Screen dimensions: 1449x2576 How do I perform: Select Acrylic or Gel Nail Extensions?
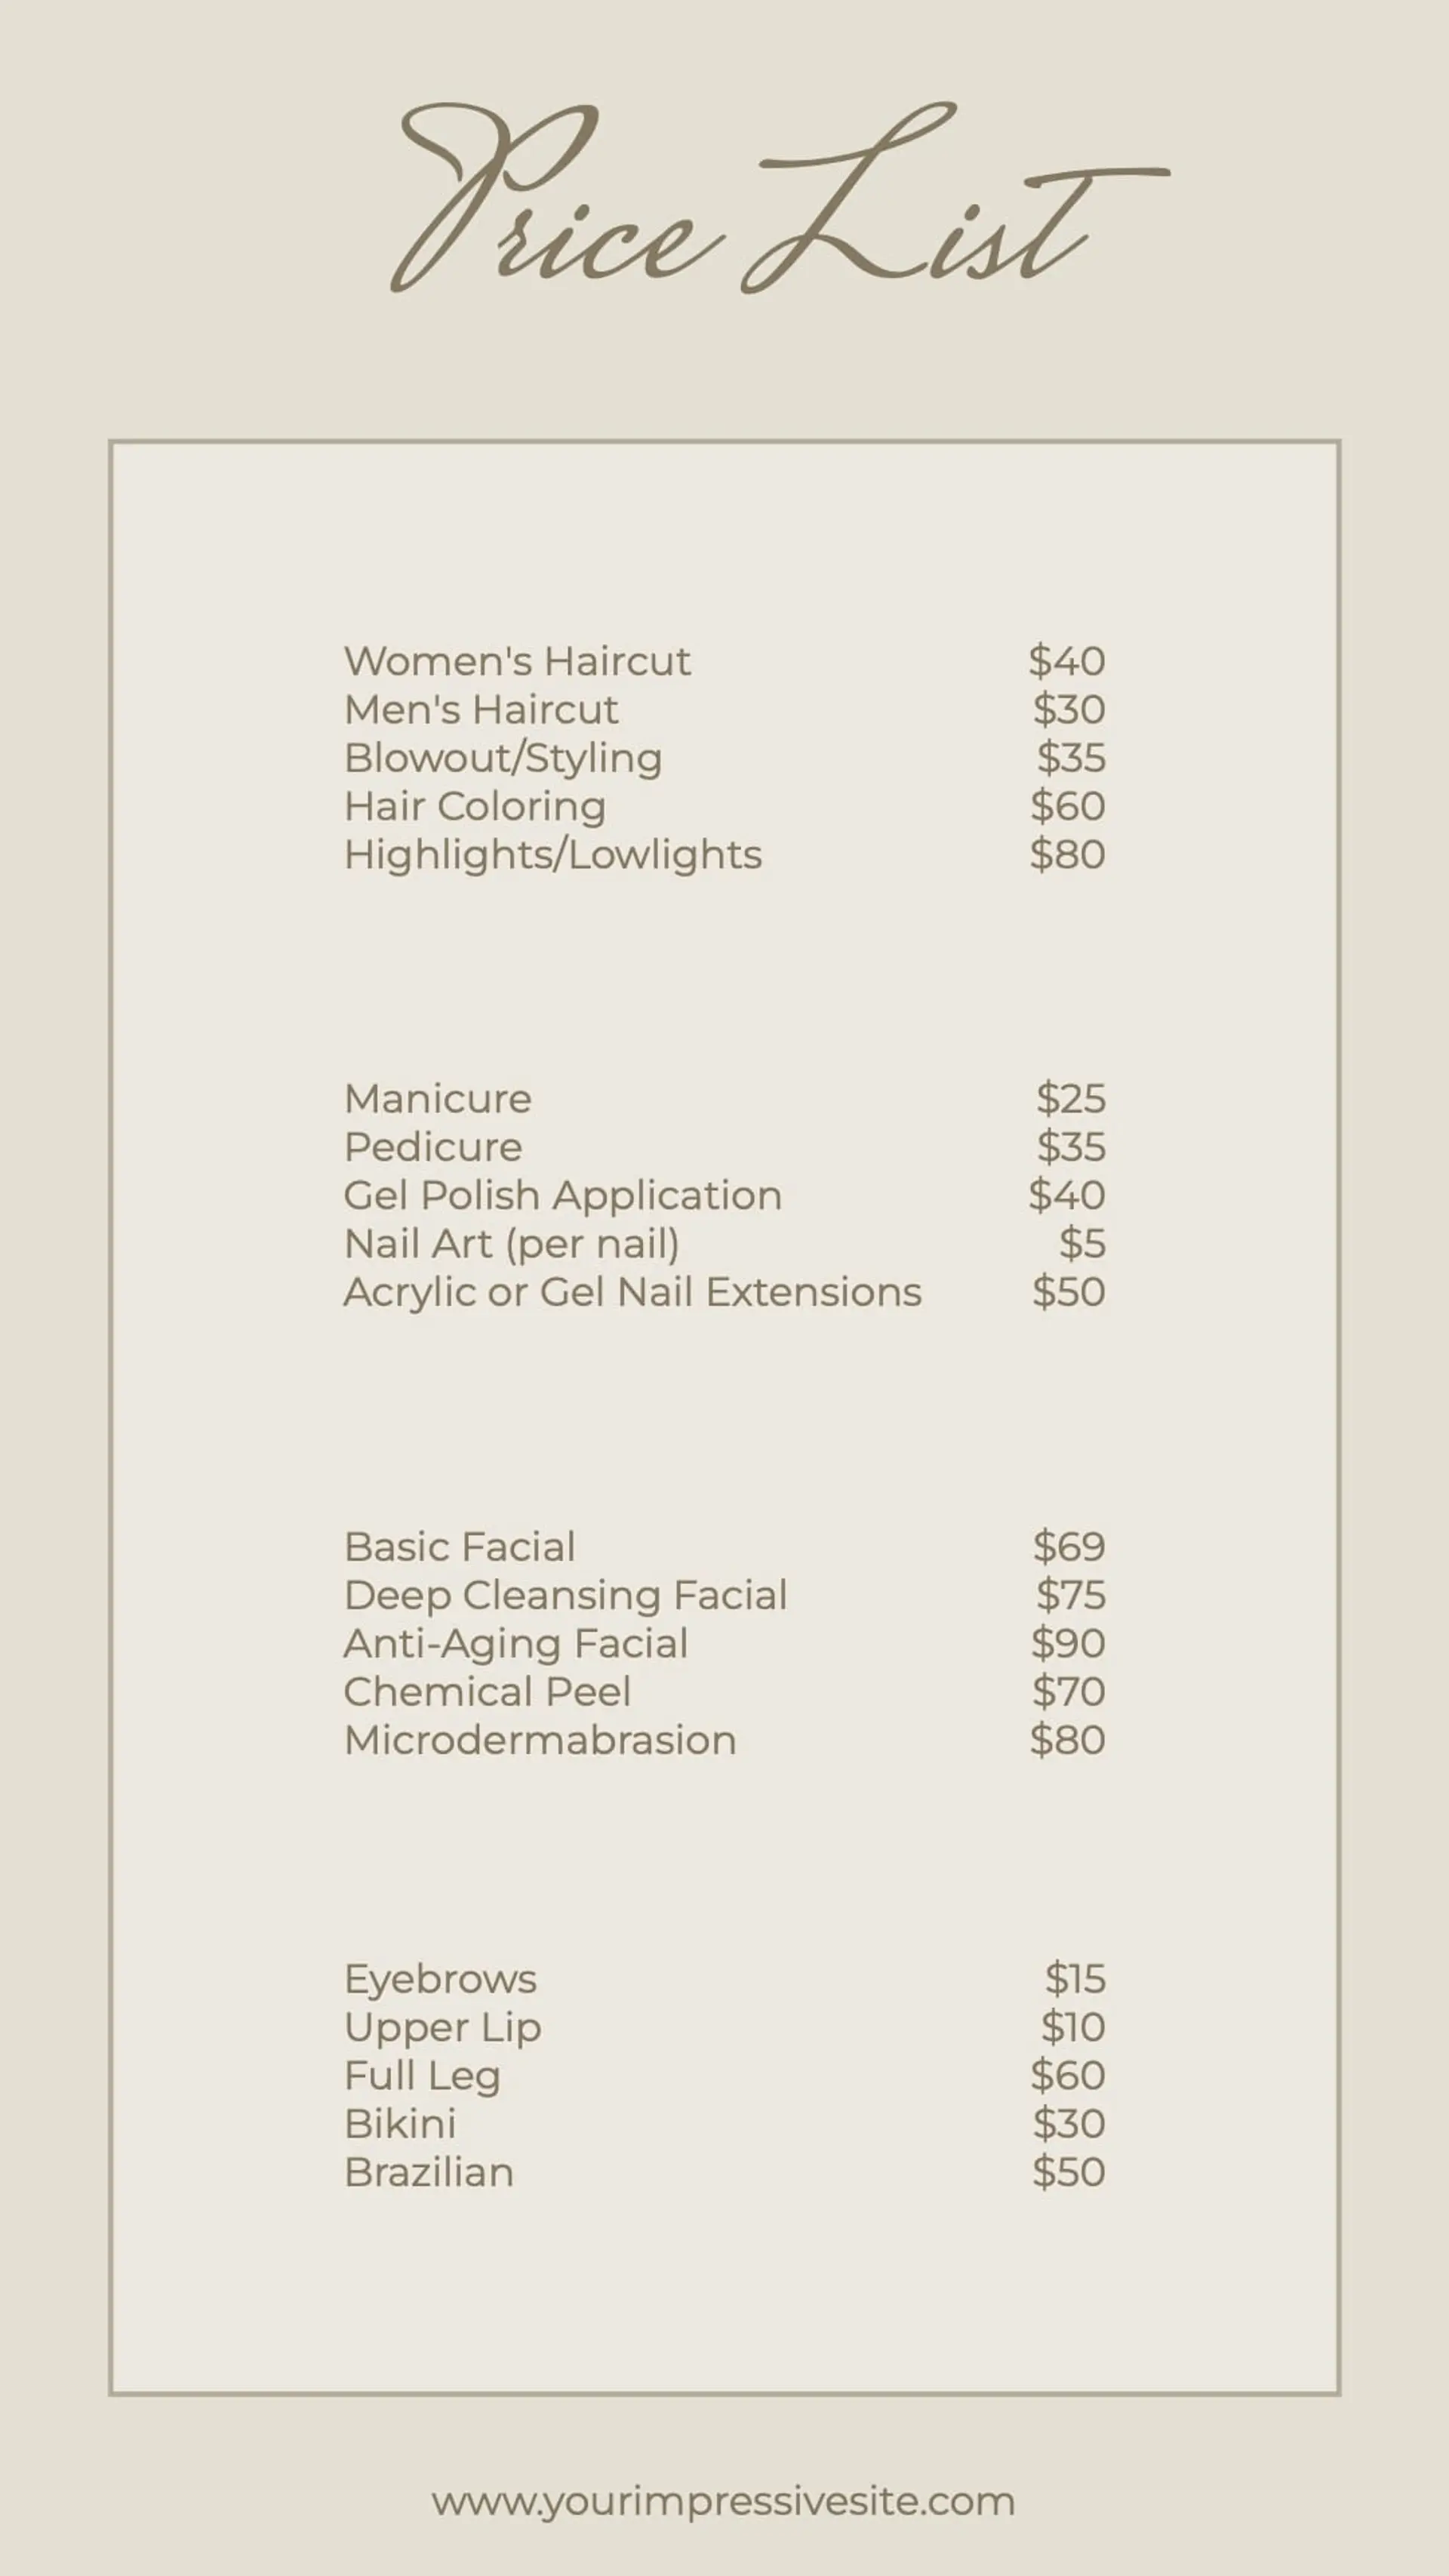point(633,1292)
